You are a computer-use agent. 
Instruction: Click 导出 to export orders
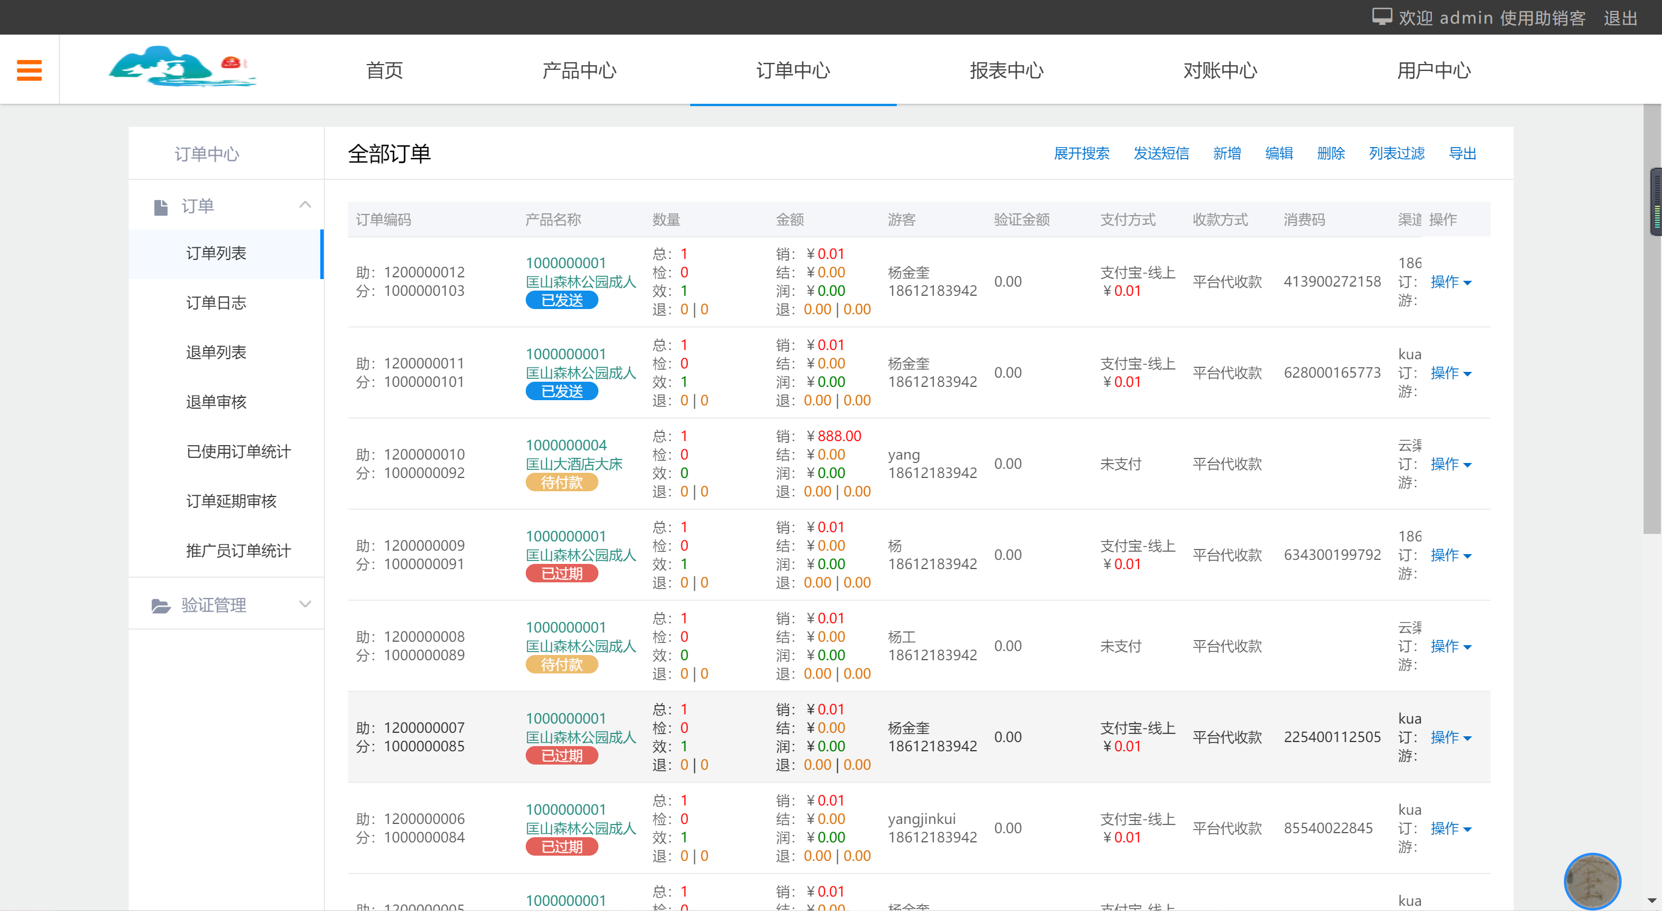pos(1463,153)
